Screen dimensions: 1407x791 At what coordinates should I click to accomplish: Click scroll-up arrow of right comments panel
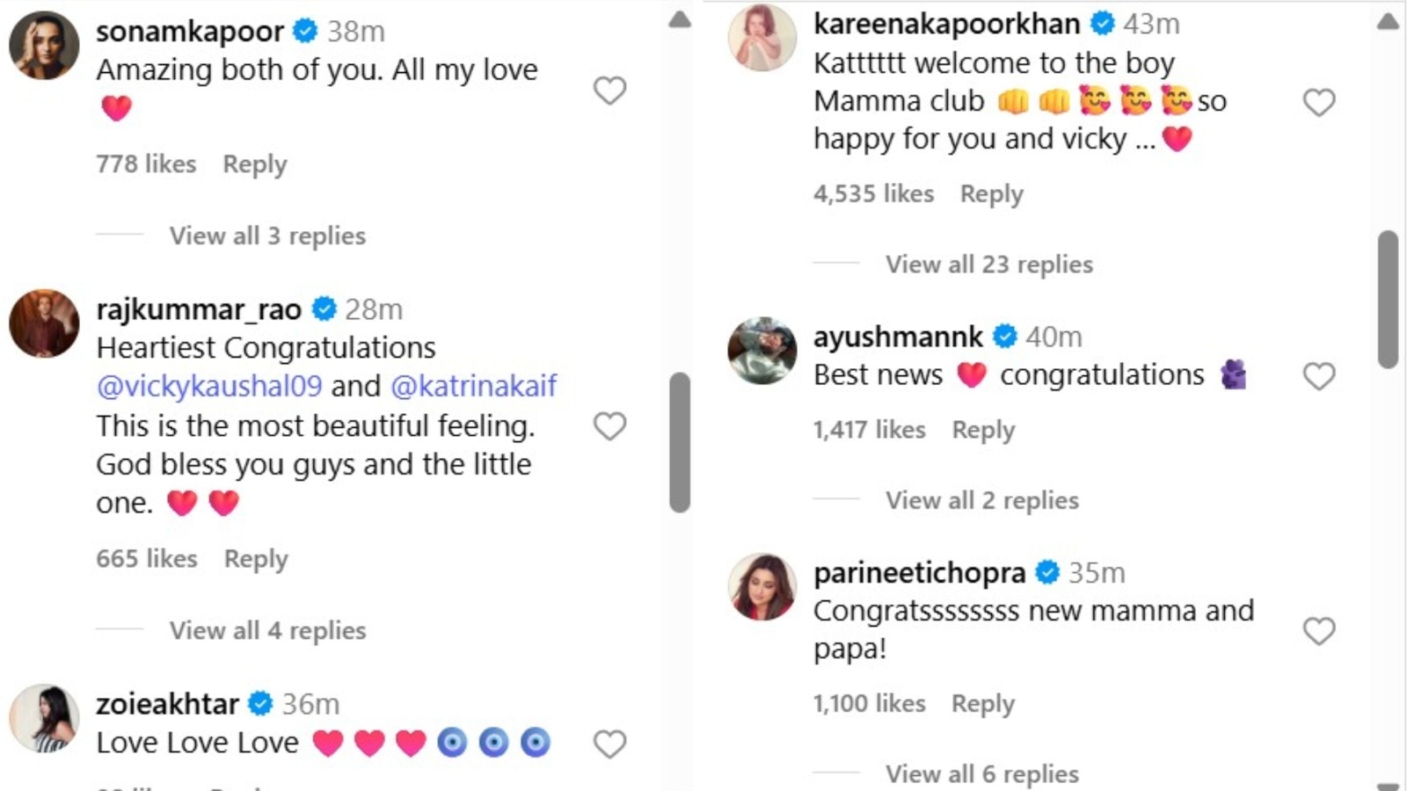click(1388, 22)
